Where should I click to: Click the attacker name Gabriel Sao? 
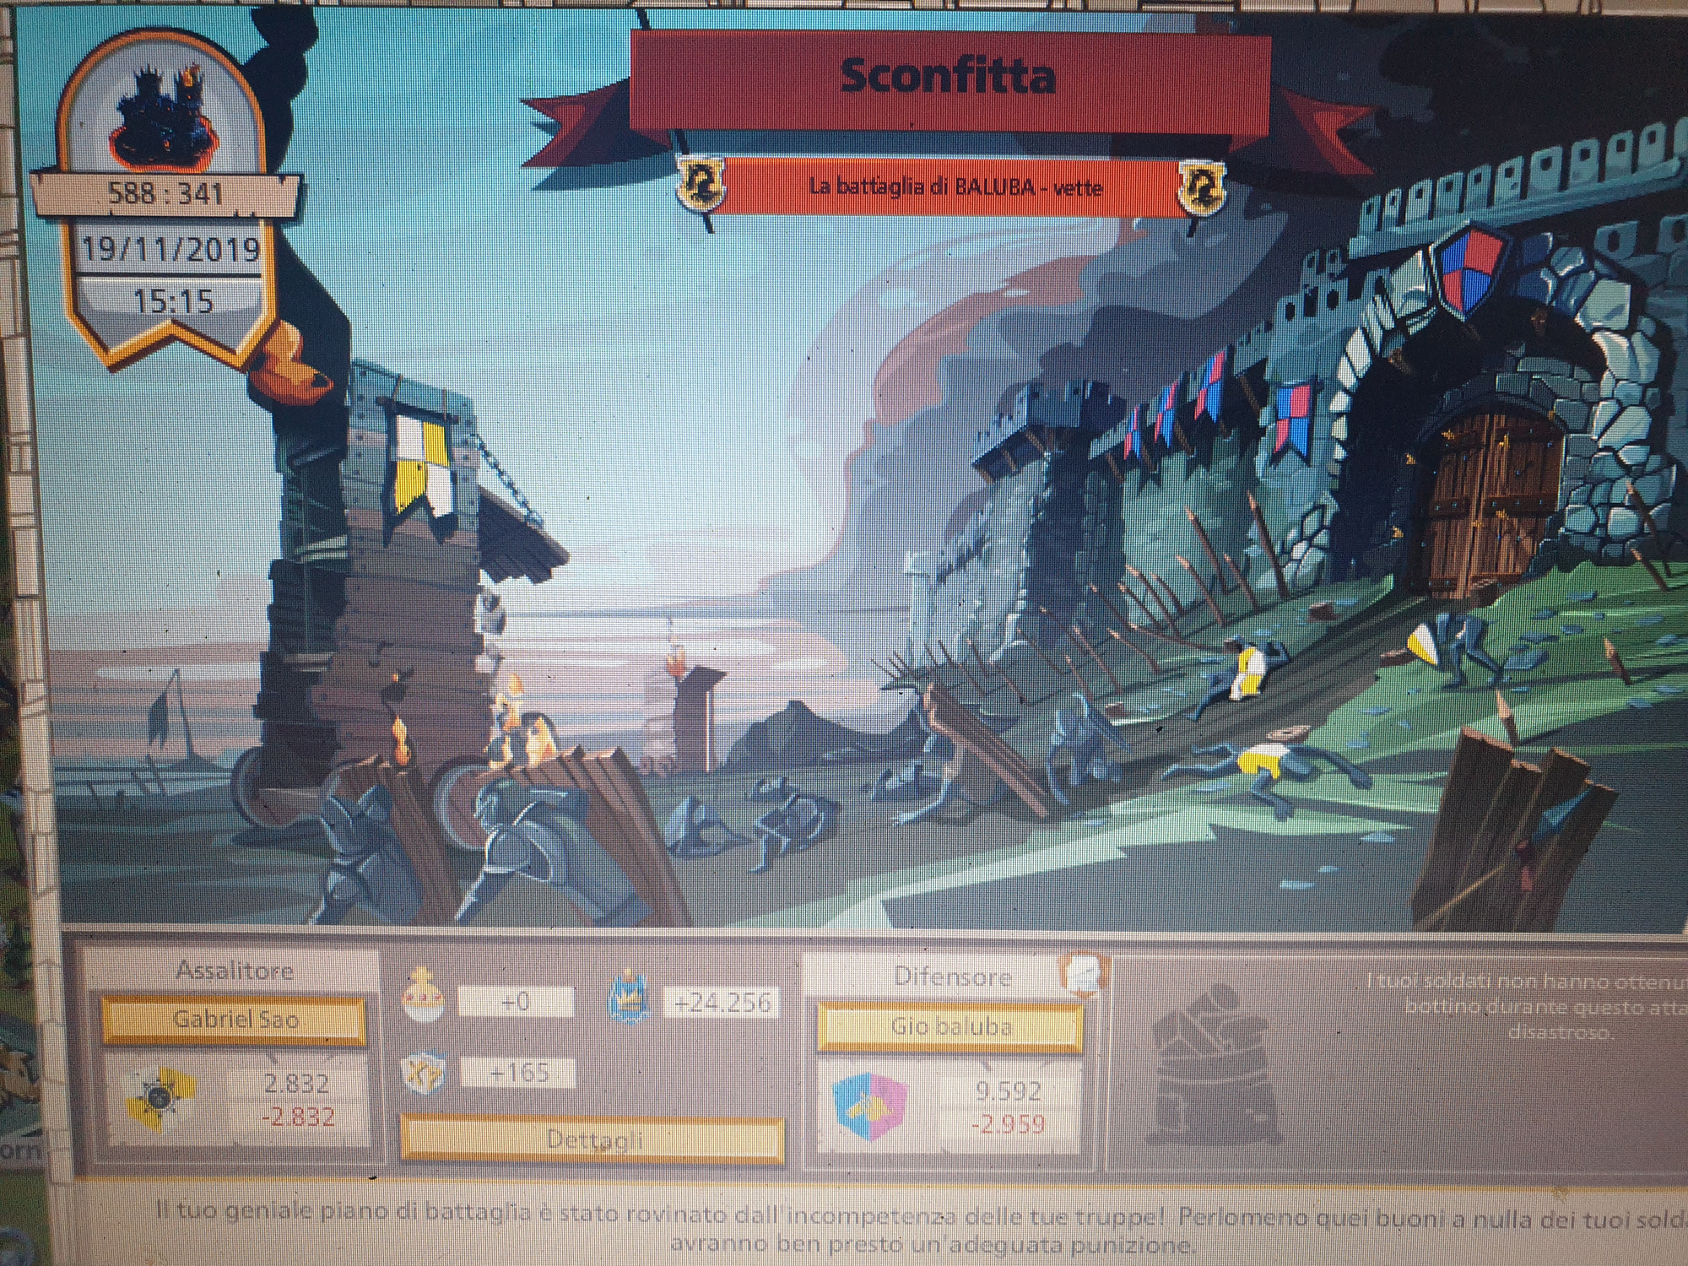[x=235, y=1020]
